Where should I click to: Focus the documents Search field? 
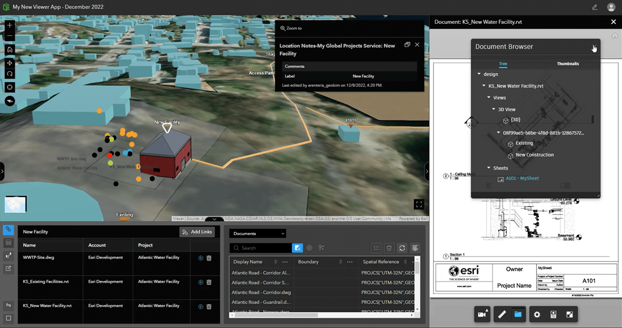260,248
